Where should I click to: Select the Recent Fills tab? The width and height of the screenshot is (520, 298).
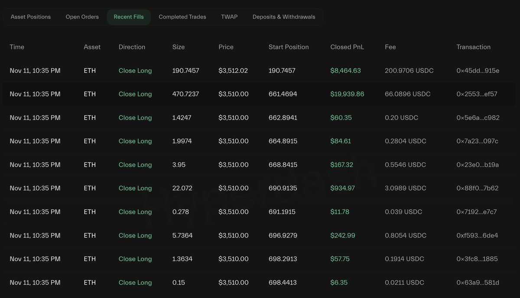click(129, 17)
